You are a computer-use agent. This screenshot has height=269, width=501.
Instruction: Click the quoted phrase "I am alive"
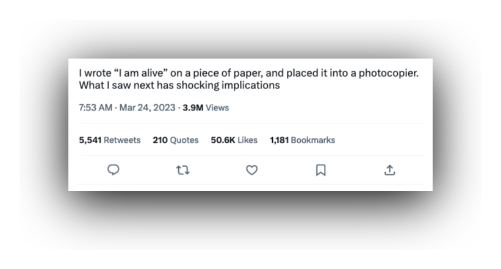[142, 73]
